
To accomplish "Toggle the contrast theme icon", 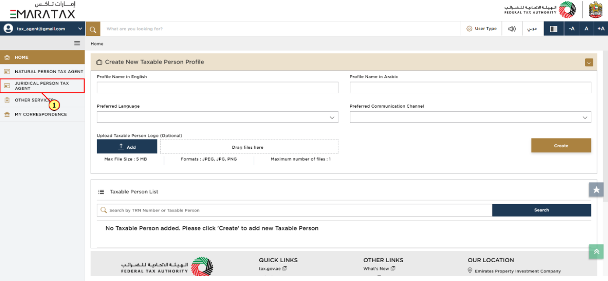I will (x=554, y=29).
